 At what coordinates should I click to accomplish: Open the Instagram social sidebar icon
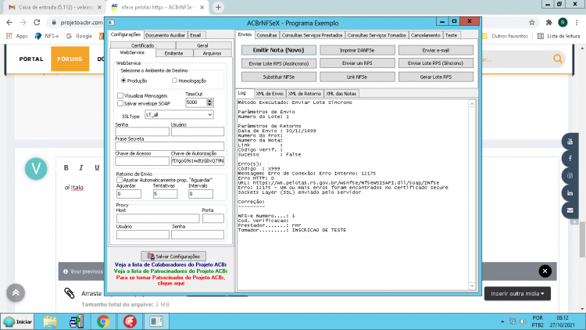click(x=570, y=176)
